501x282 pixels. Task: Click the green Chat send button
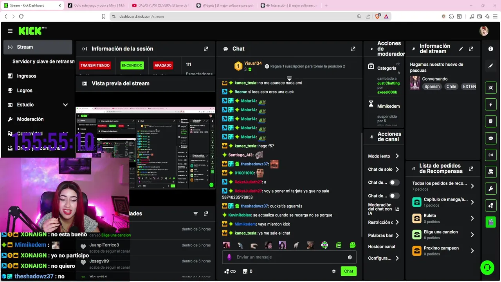click(x=348, y=271)
